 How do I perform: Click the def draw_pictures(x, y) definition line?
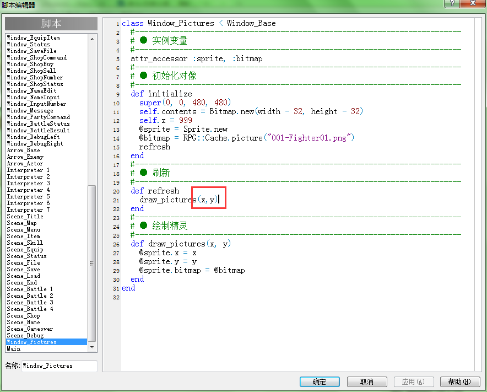click(x=181, y=244)
